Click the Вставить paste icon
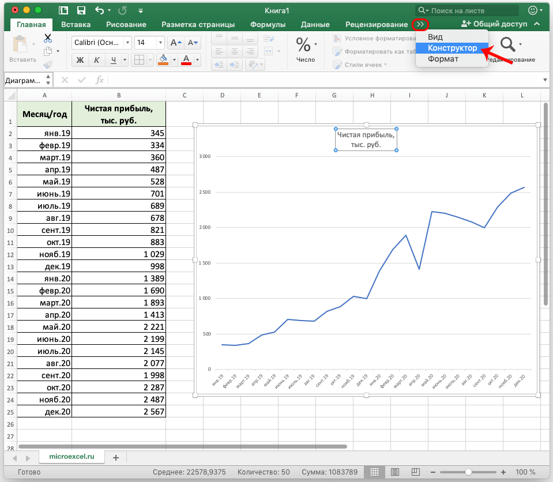 click(x=20, y=45)
